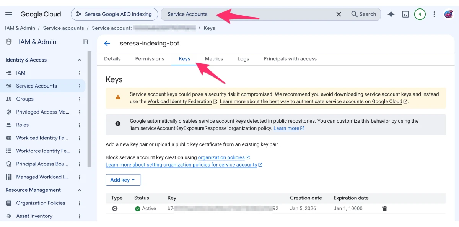
Task: Open more options for Service Accounts item
Action: coord(80,86)
